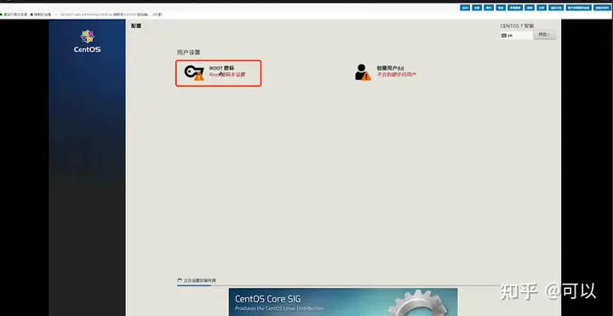Image resolution: width=613 pixels, height=316 pixels.
Task: Click the red 'Root 密码未设置' status text
Action: 227,75
